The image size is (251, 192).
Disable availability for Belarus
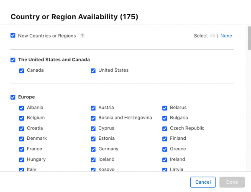pos(165,108)
